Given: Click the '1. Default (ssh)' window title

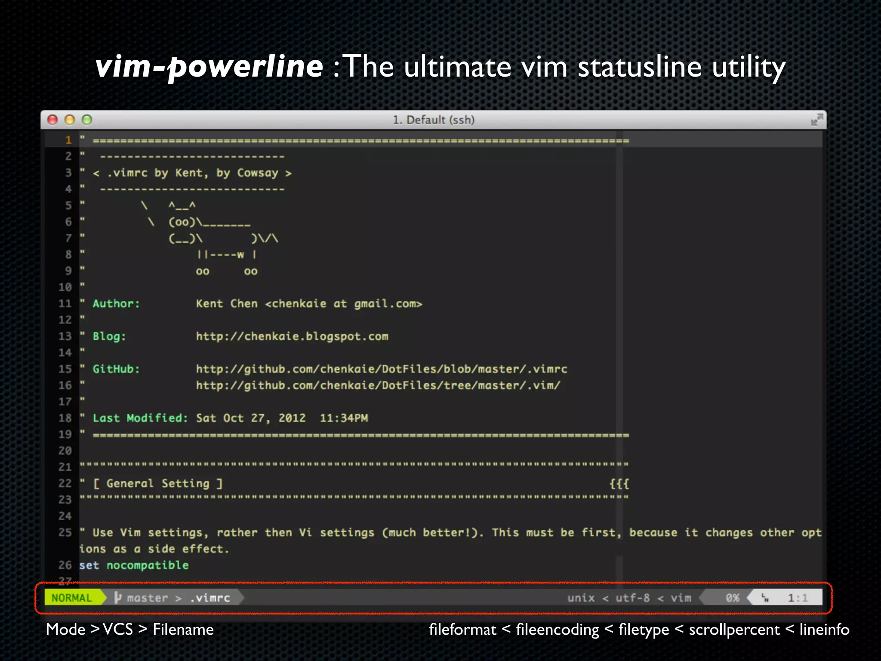Looking at the screenshot, I should point(433,120).
